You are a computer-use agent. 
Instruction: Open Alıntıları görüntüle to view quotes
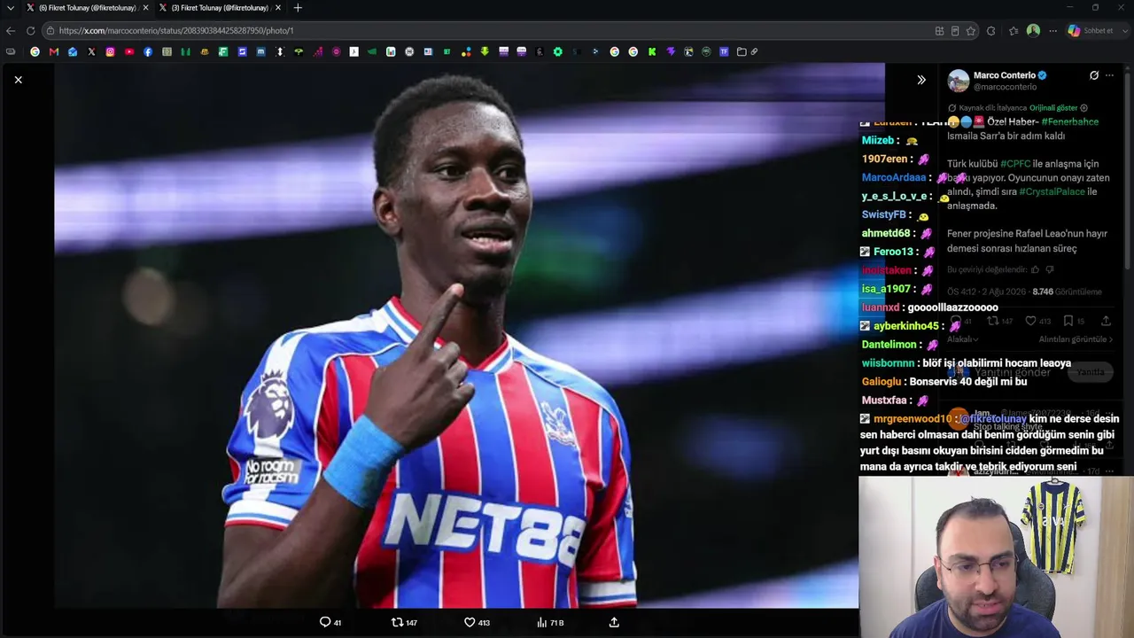click(1076, 339)
